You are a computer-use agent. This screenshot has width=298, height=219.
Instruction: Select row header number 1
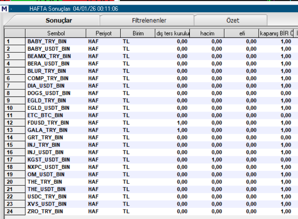point(15,41)
